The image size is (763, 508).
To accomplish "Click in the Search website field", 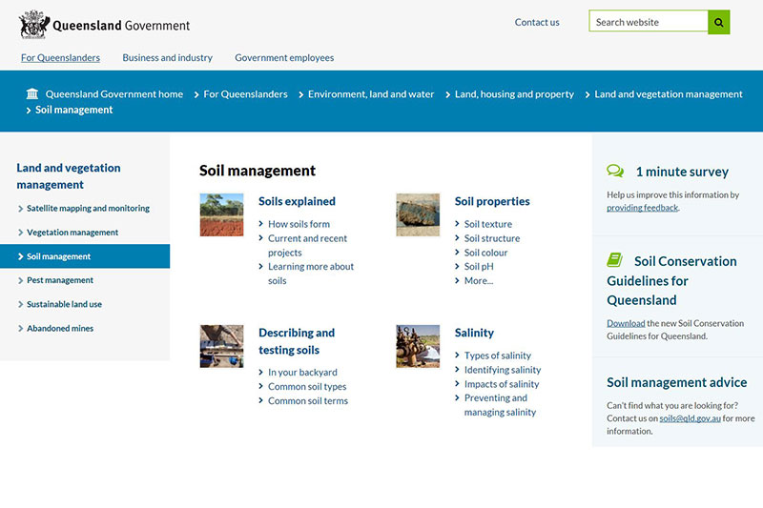I will pos(649,22).
